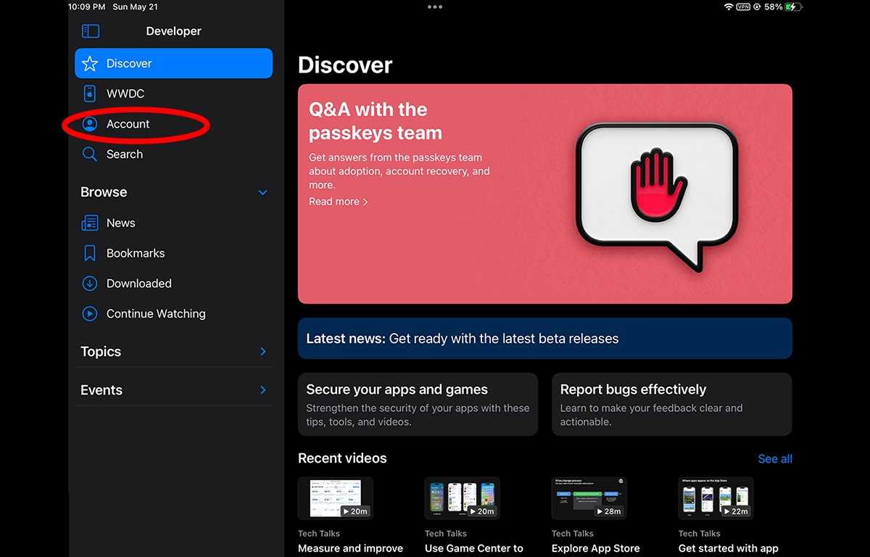Play the Measure and improve video thumbnail
Screen dimensions: 870x557
pyautogui.click(x=335, y=498)
